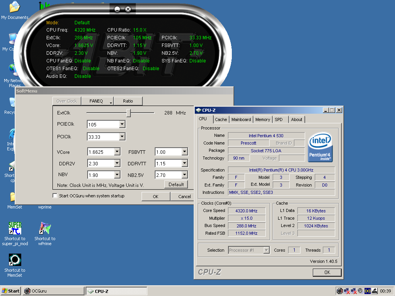Click OK in the SoftMenu window
The height and width of the screenshot is (296, 395).
pyautogui.click(x=156, y=197)
